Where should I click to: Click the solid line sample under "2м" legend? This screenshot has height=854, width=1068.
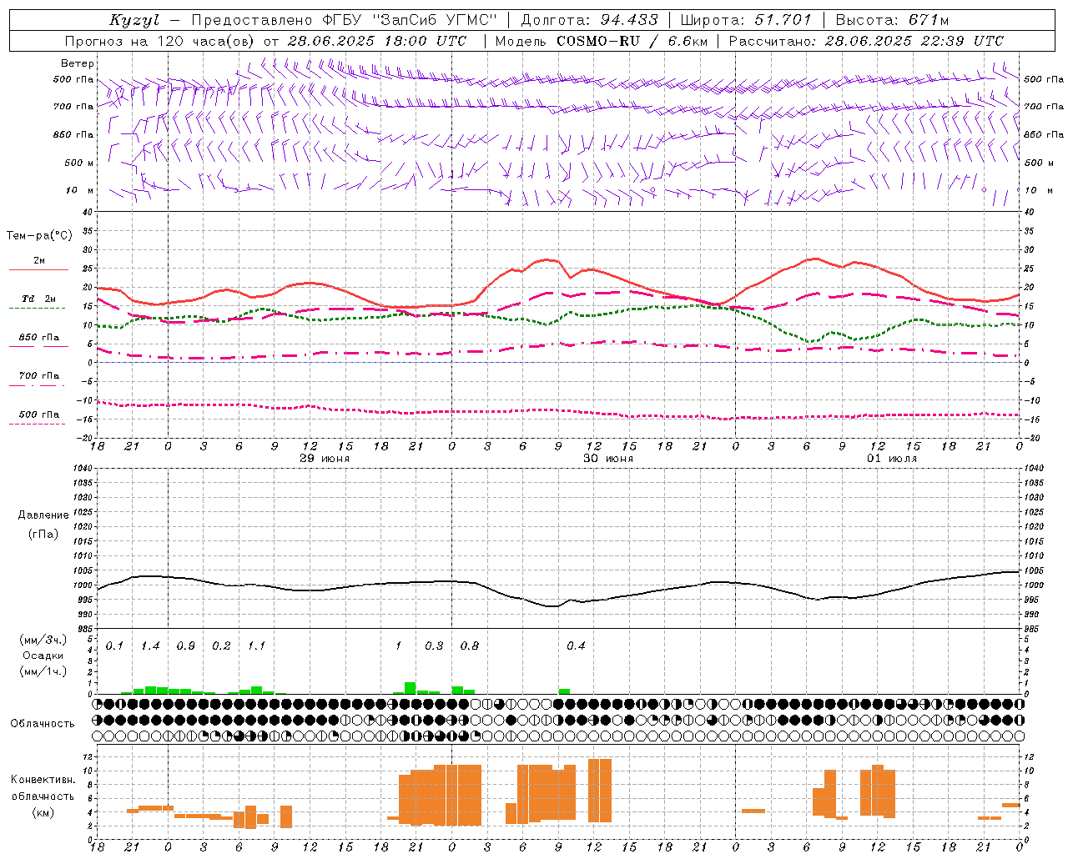coord(38,270)
